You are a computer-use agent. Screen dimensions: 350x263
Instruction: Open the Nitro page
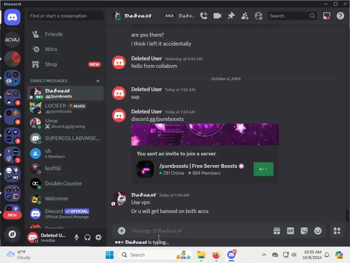click(66, 49)
